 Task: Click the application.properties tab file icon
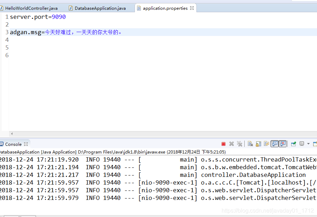139,8
